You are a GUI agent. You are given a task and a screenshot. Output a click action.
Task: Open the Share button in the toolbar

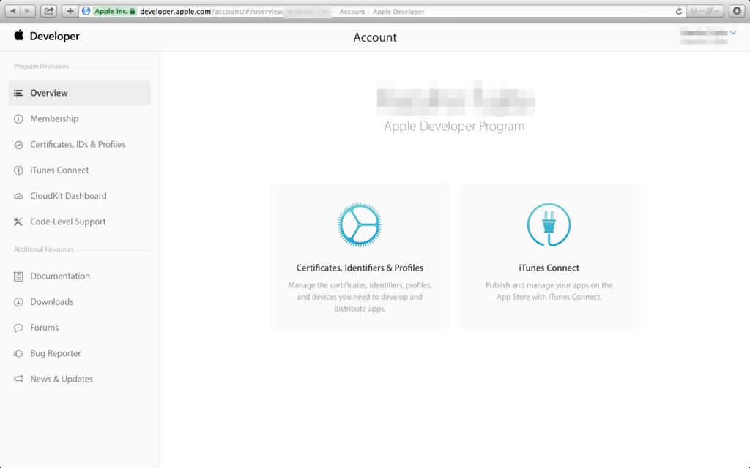coord(49,11)
